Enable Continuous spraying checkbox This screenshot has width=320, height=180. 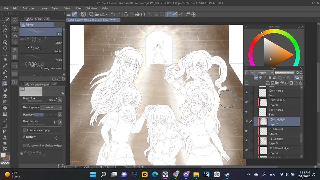pos(25,130)
